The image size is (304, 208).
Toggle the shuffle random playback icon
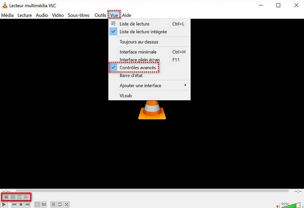66,204
